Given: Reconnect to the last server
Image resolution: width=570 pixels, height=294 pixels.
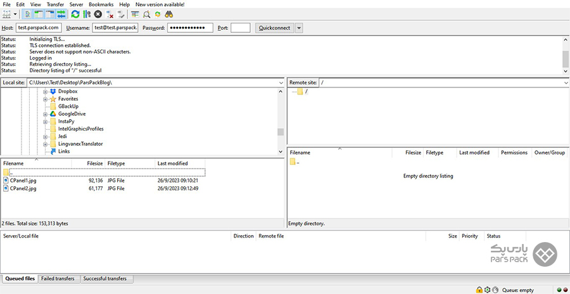Looking at the screenshot, I should (121, 14).
